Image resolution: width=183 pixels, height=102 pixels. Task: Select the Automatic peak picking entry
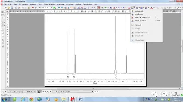tap(139, 11)
